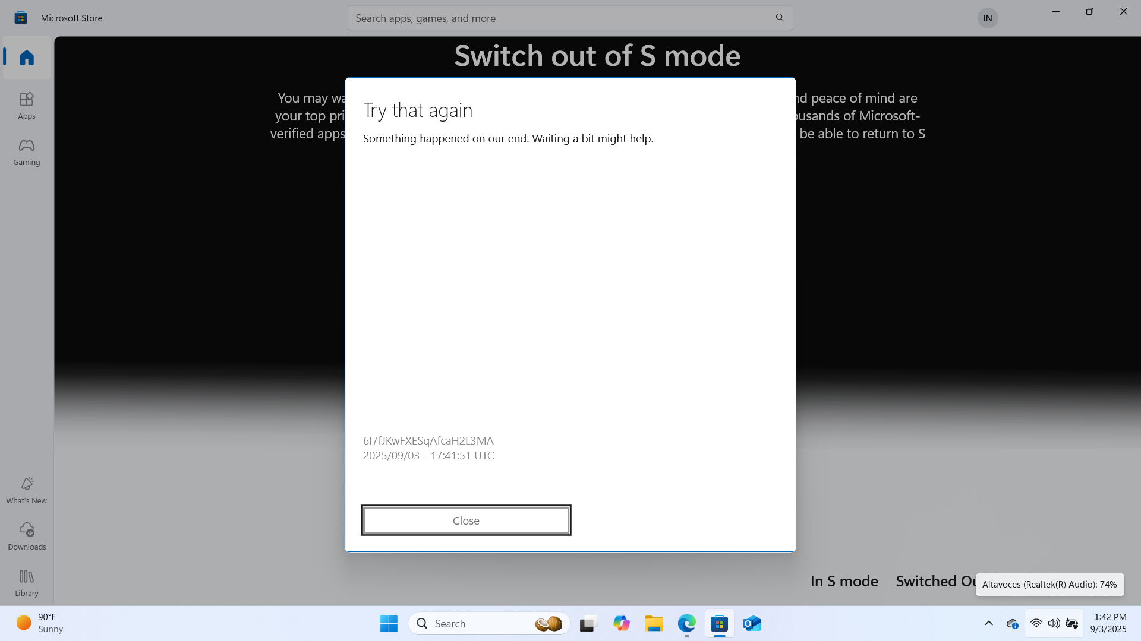Select the Apps section in the sidebar
Screen dimensions: 1141x641
(26, 105)
